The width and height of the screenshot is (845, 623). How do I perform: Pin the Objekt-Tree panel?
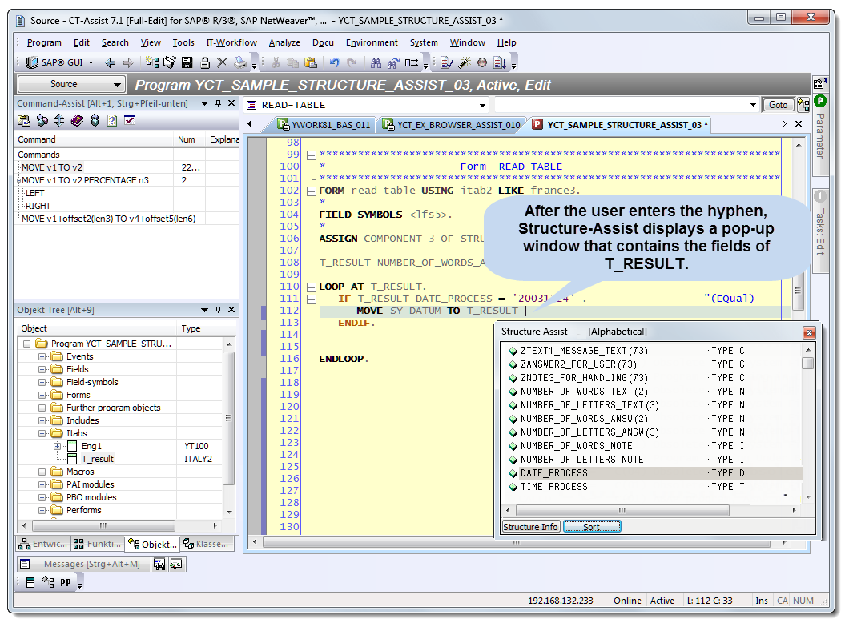[218, 310]
